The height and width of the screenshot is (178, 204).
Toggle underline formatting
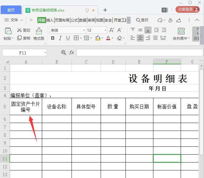pos(68,38)
